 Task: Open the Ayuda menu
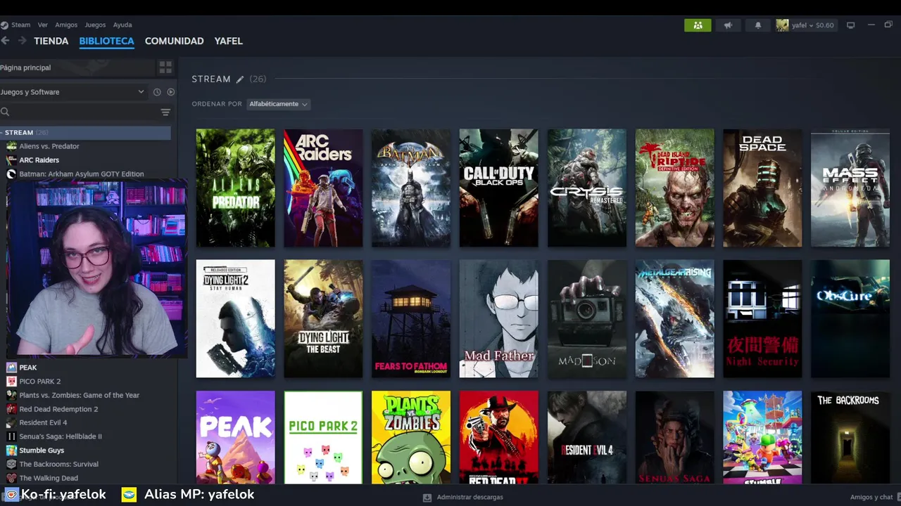pyautogui.click(x=122, y=25)
